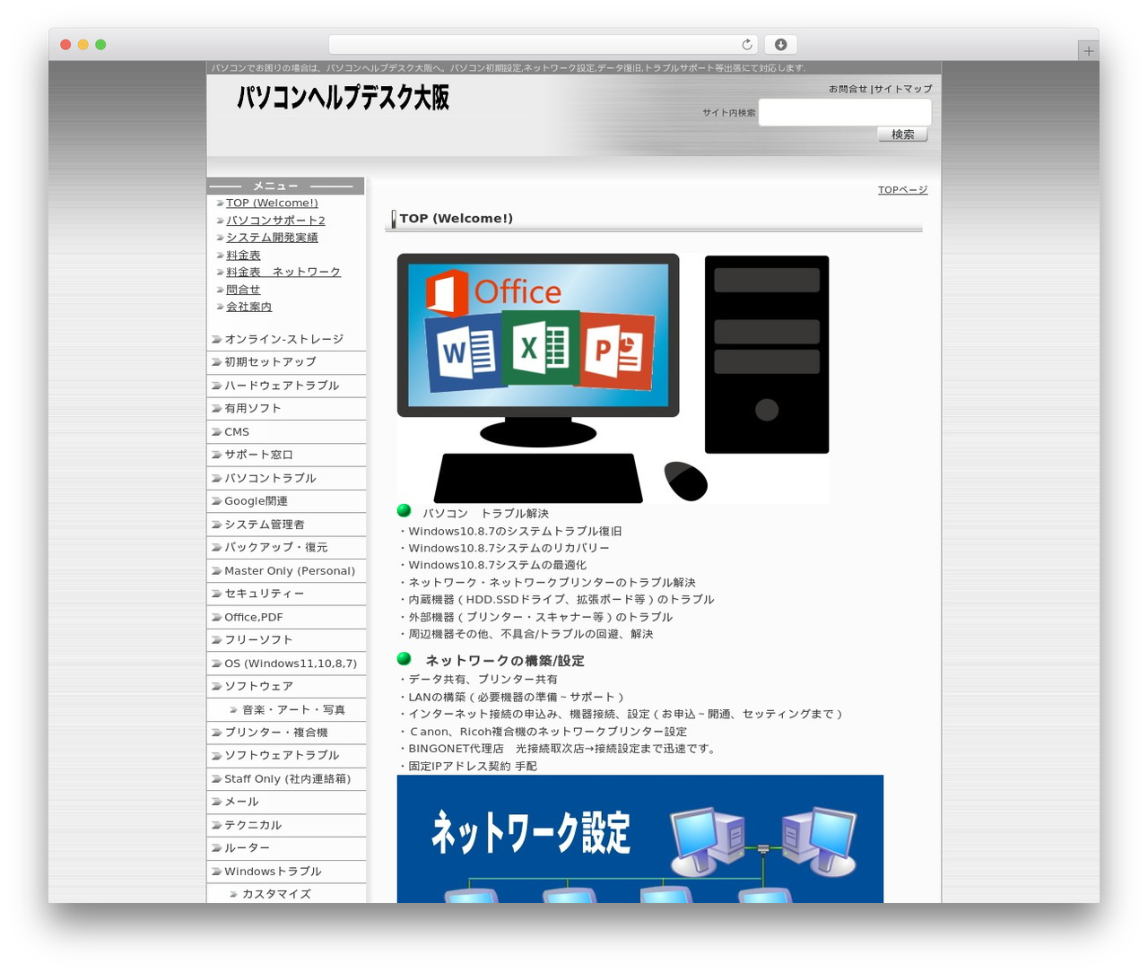The height and width of the screenshot is (972, 1148).
Task: Open the 音楽・アート・写真 subcategory
Action: tap(286, 710)
